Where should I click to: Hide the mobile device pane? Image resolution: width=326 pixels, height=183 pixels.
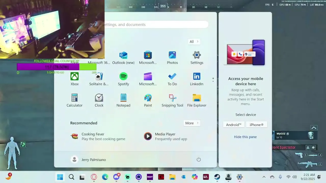245,137
